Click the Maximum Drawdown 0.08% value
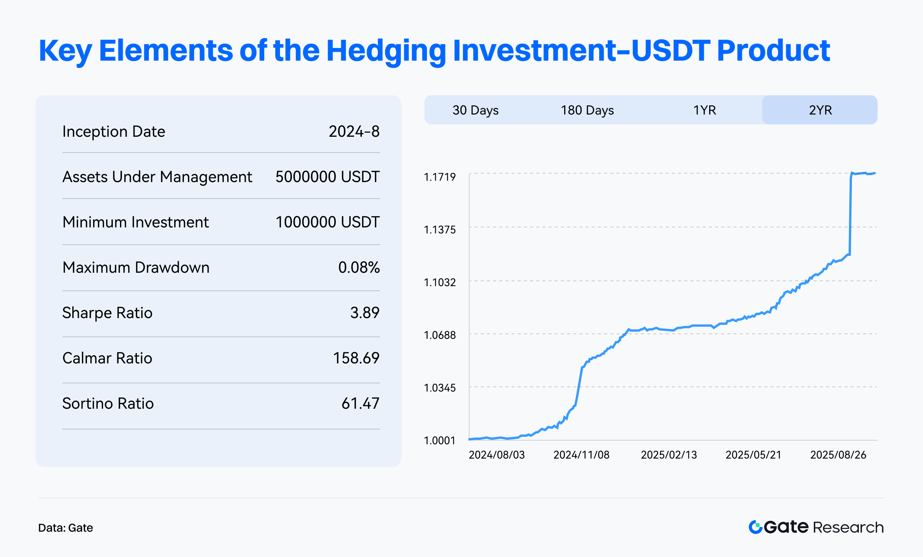Viewport: 923px width, 557px height. (x=359, y=267)
